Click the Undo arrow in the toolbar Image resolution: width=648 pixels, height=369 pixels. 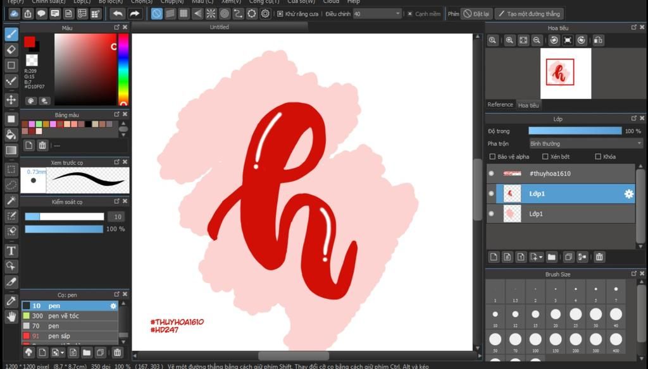click(118, 14)
